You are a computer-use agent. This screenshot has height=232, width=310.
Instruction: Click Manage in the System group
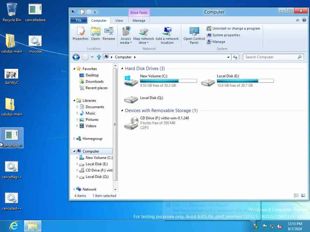point(216,42)
